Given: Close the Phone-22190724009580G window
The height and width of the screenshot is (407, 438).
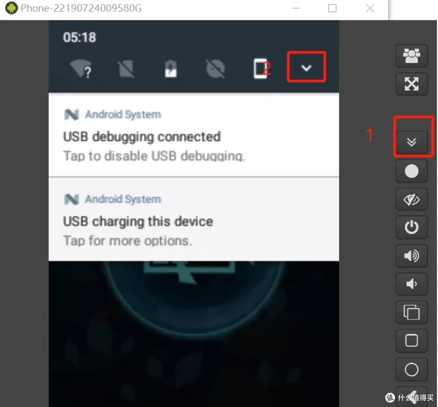Looking at the screenshot, I should (x=370, y=8).
